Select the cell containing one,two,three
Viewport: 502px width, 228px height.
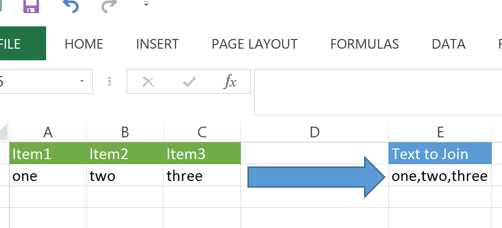440,176
